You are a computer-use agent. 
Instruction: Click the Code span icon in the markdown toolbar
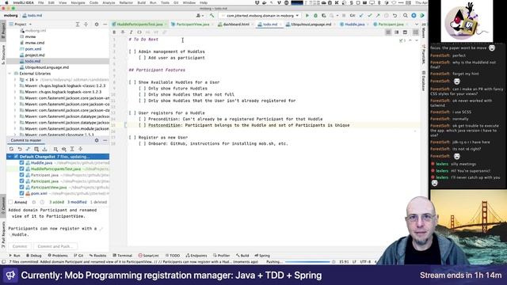coord(139,32)
